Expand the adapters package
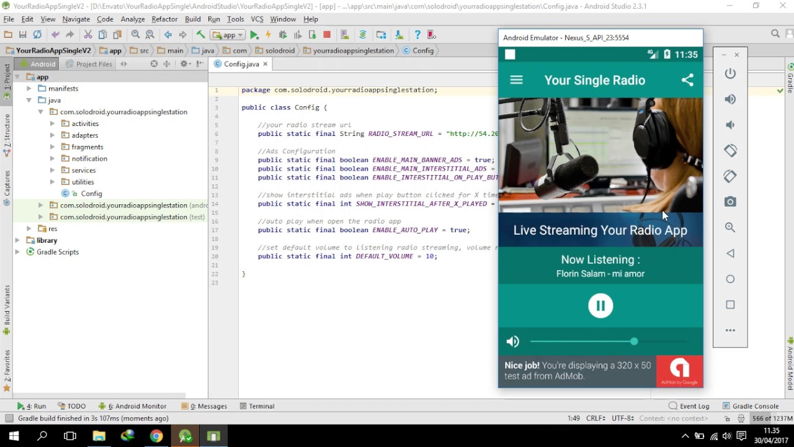Image resolution: width=794 pixels, height=447 pixels. (x=53, y=135)
